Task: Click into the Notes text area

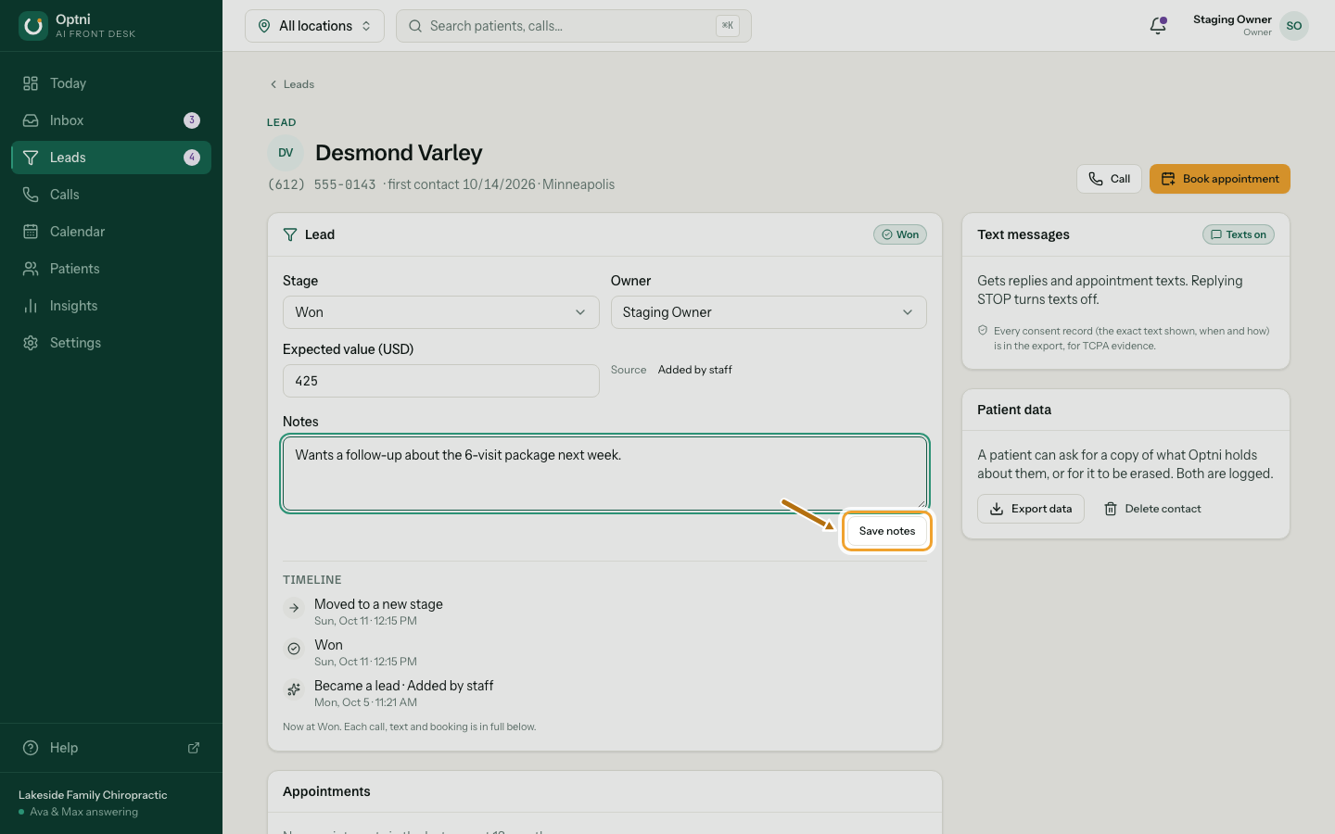Action: (x=604, y=474)
